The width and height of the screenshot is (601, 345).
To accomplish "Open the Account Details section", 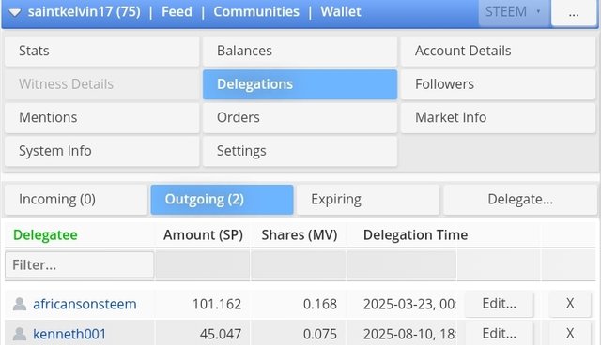I will click(498, 51).
